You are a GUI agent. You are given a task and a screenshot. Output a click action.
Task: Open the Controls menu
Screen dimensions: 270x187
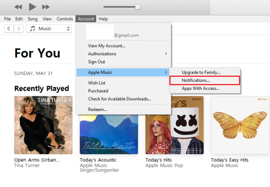pos(65,19)
